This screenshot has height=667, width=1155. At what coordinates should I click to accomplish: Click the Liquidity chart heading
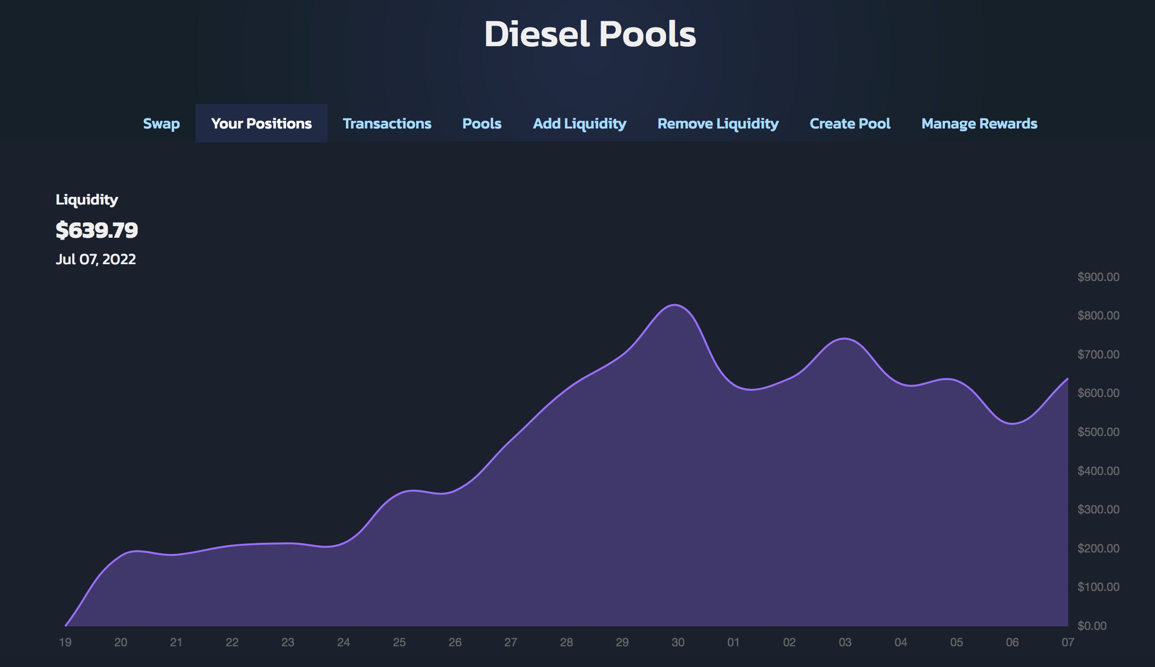(x=87, y=199)
